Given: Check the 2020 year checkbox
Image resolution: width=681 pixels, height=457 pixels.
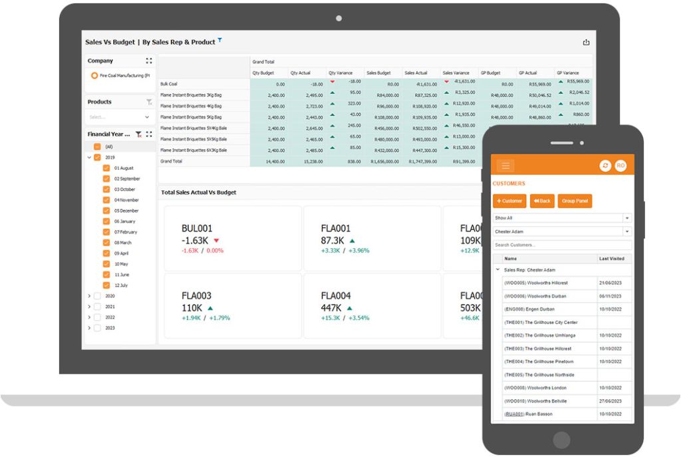Looking at the screenshot, I should tap(97, 296).
